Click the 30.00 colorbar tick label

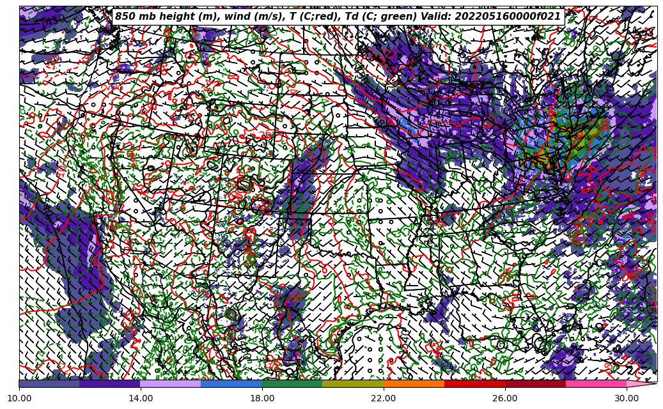click(627, 398)
